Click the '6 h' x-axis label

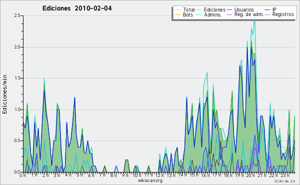point(91,175)
